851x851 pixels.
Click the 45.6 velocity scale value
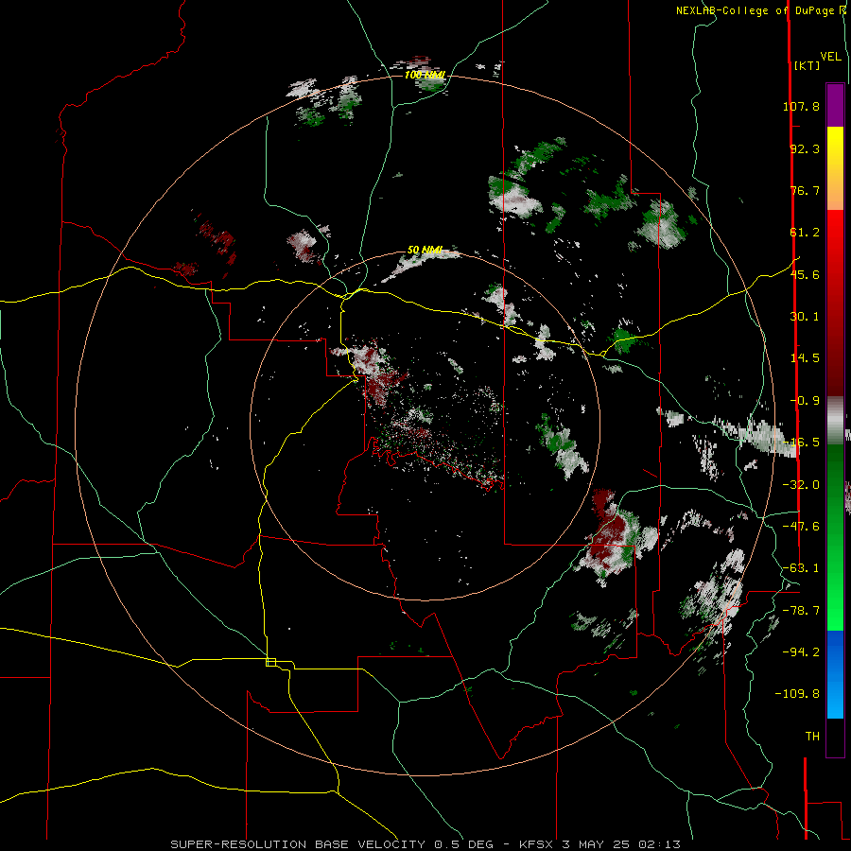(x=805, y=274)
